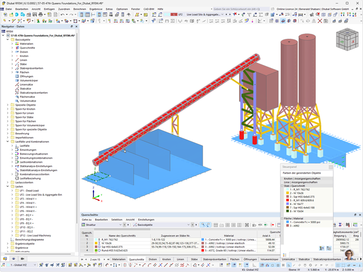Switch to the Flächen table tab
This screenshot has width=363, height=272.
tap(235, 259)
